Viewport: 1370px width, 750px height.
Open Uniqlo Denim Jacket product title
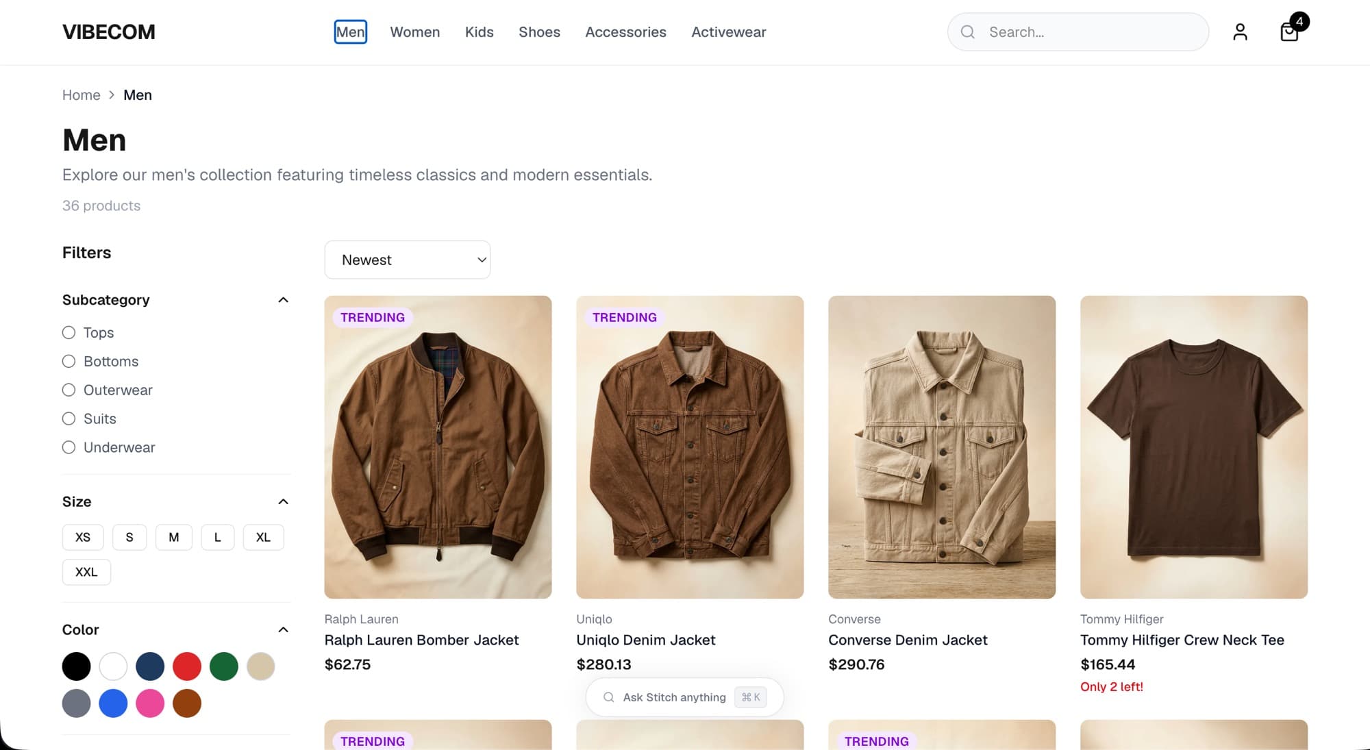click(x=646, y=640)
